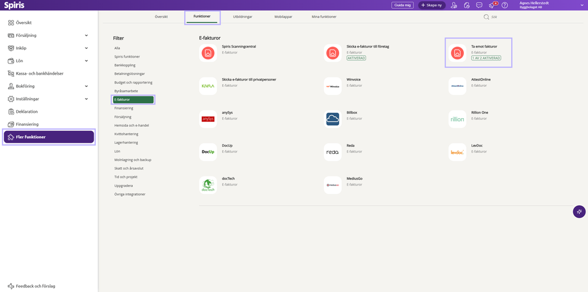The width and height of the screenshot is (588, 292).
Task: Click the Översikt sidebar icon
Action: (11, 23)
